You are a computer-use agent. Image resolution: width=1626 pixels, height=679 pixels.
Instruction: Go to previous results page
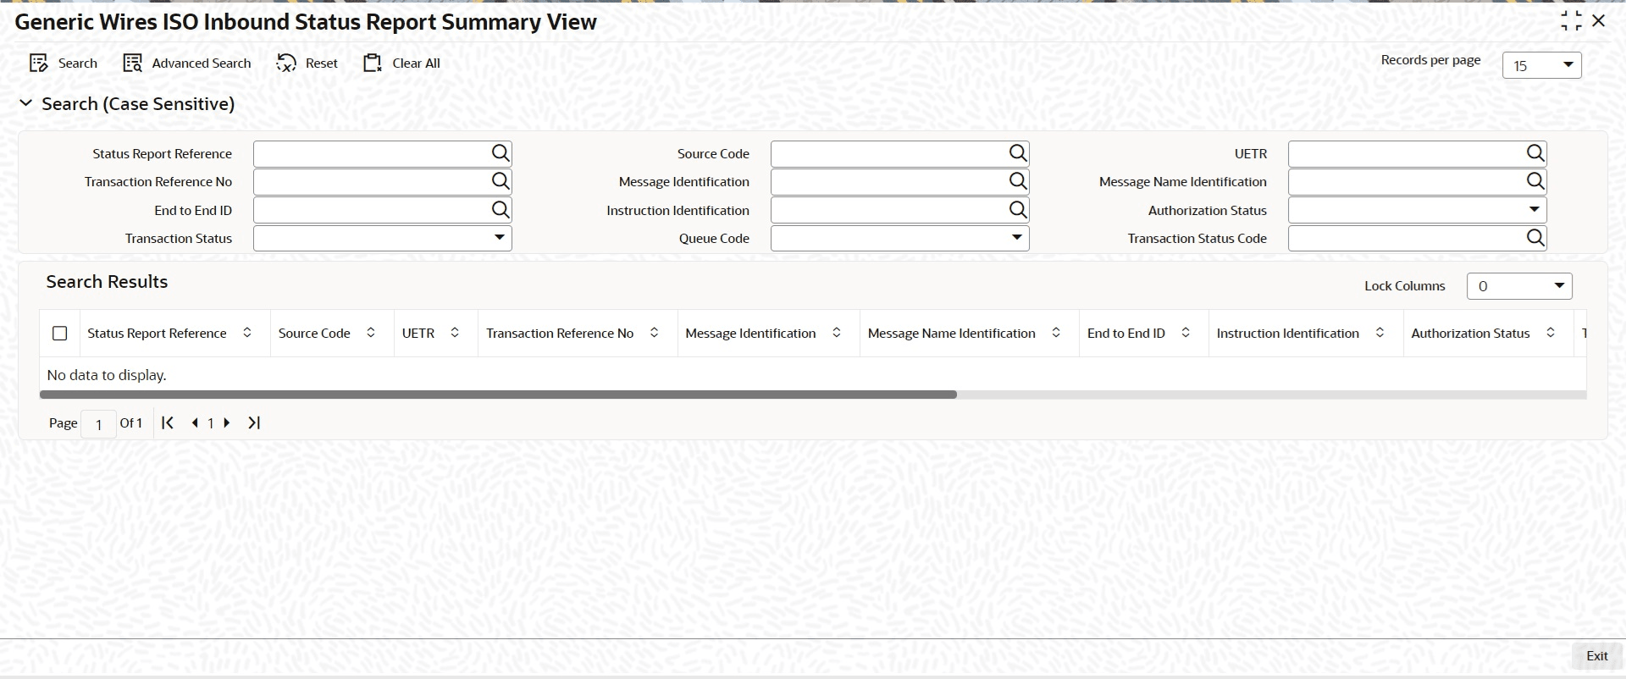(x=195, y=422)
